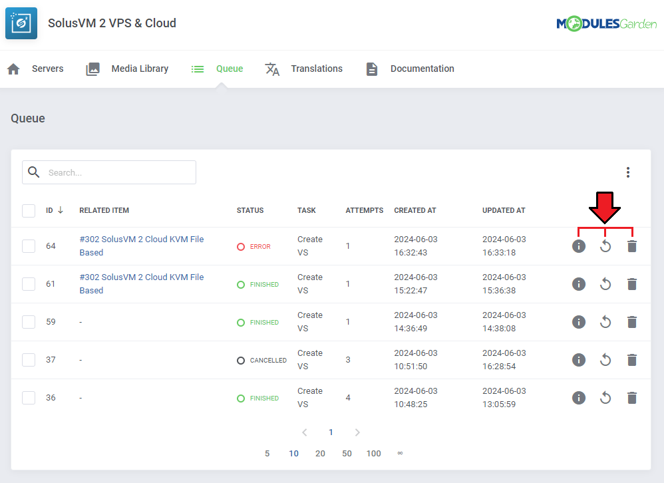Click the Translations language icon

point(272,69)
